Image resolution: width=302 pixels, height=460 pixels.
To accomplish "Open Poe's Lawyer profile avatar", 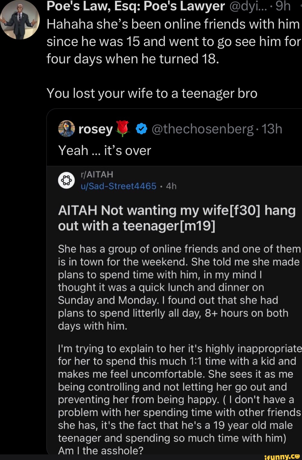I will coord(20,20).
